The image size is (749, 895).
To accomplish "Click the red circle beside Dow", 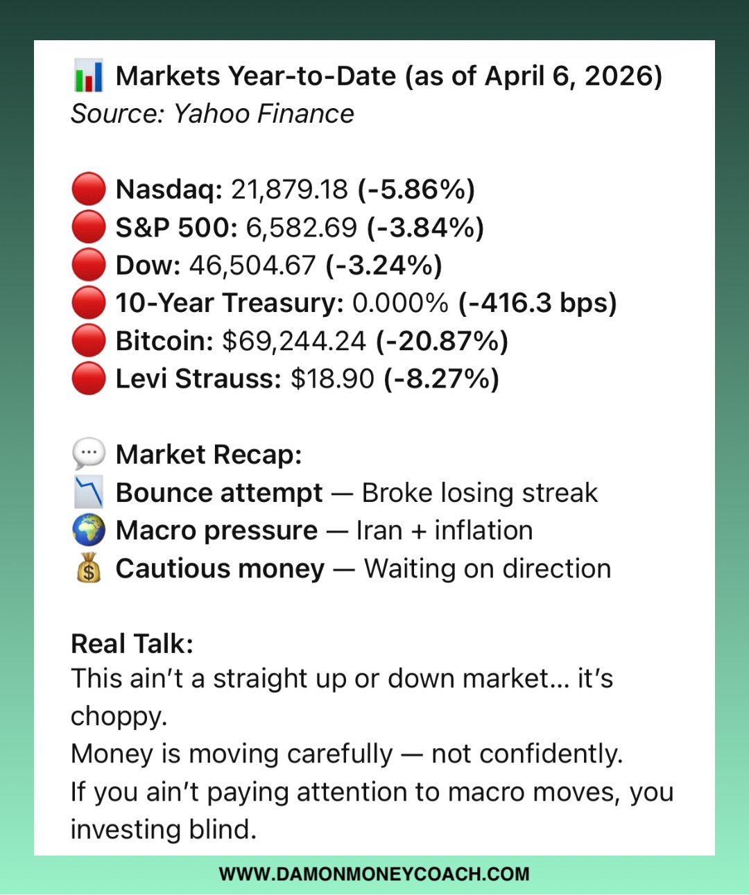I will [89, 265].
